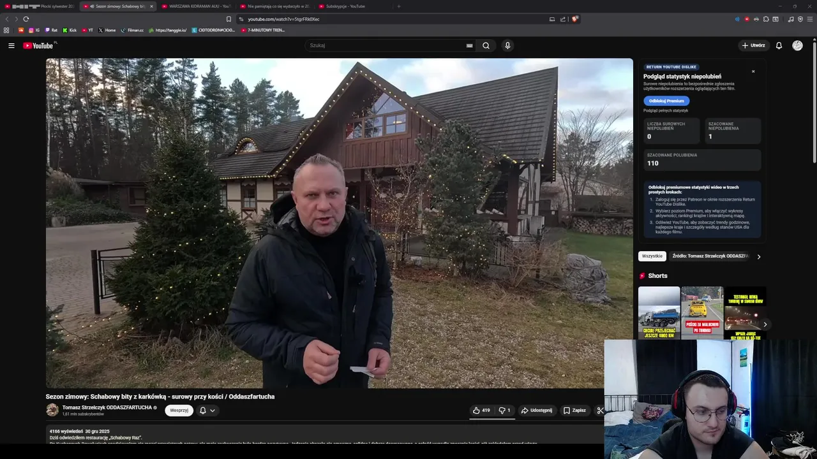Open the tanggle.io bookmark
817x459 pixels.
click(167, 30)
